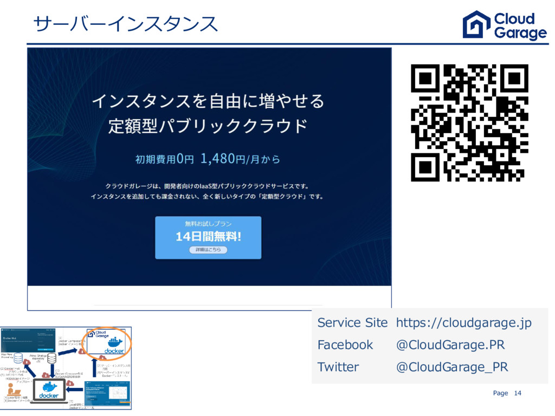Click the 詳細はこちら button
555x416 pixels.
pos(208,250)
